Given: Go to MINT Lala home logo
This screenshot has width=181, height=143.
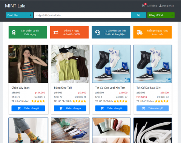Looking at the screenshot, I should click(x=15, y=6).
